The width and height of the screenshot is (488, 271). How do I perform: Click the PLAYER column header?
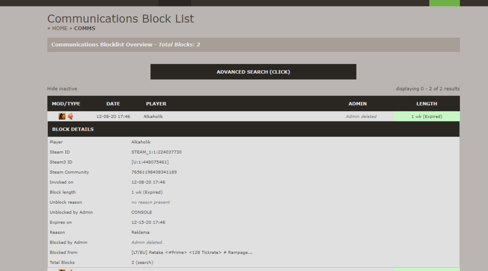click(x=156, y=104)
